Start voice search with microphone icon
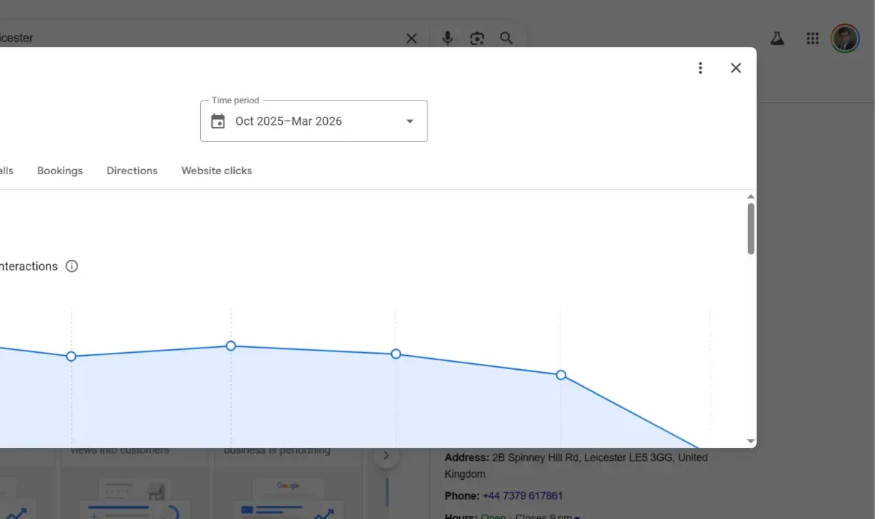 (x=447, y=38)
